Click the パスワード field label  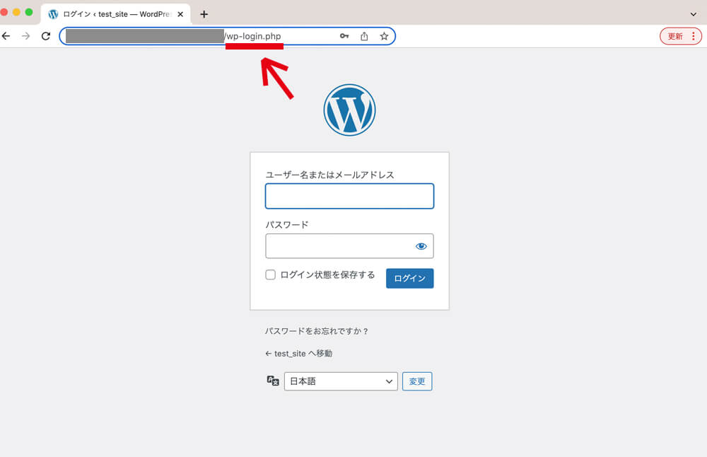(287, 225)
